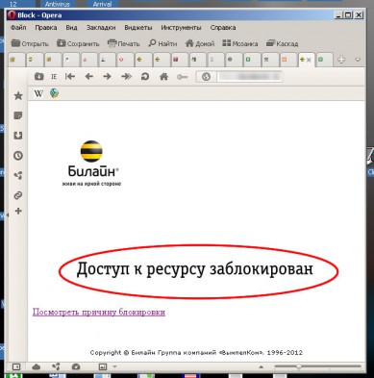Click the Wikipedia W bookmark icon
The height and width of the screenshot is (378, 374).
(x=38, y=93)
